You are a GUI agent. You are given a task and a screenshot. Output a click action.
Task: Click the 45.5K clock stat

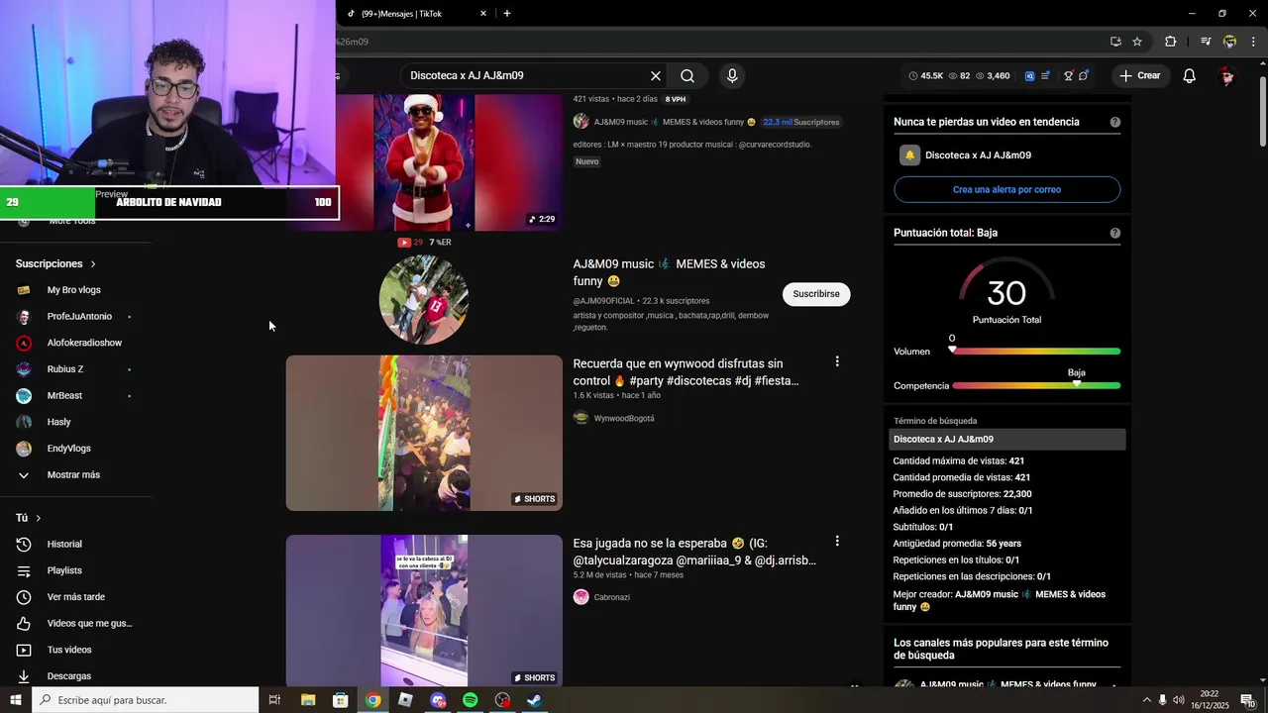coord(926,75)
